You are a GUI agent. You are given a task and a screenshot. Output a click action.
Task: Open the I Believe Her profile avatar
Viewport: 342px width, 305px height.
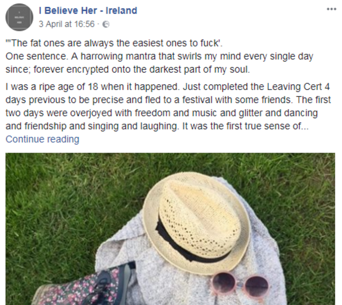click(19, 17)
